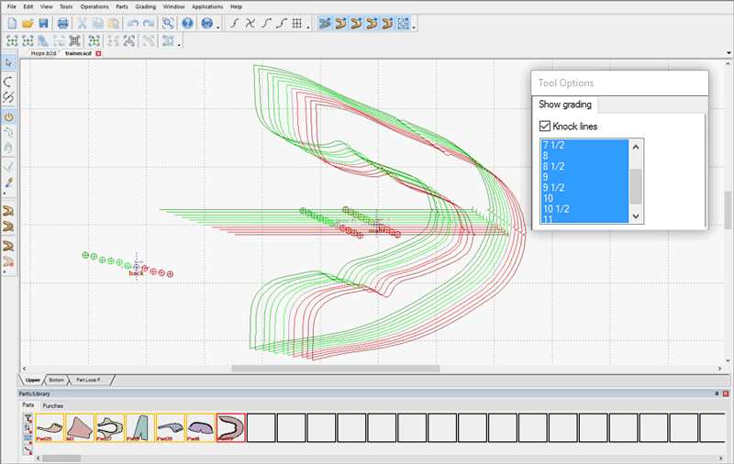Viewport: 734px width, 464px height.
Task: Switch to the Hope.b2d document tab
Action: tap(43, 53)
